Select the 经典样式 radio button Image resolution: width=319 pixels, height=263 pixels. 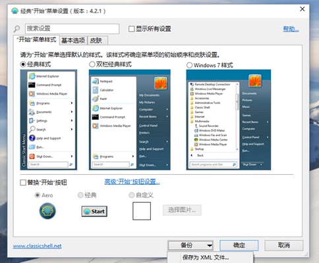23,64
